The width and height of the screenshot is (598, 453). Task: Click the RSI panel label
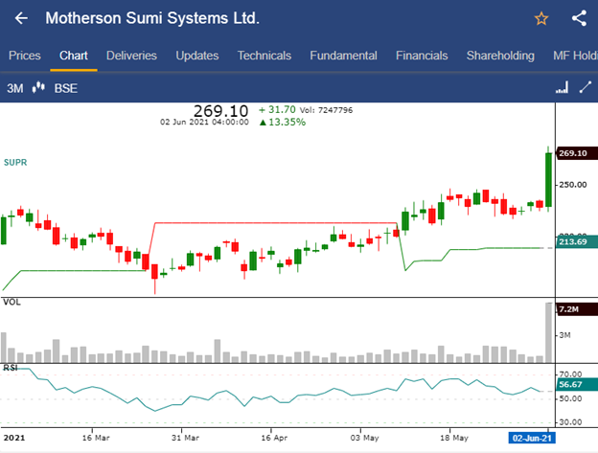point(11,368)
